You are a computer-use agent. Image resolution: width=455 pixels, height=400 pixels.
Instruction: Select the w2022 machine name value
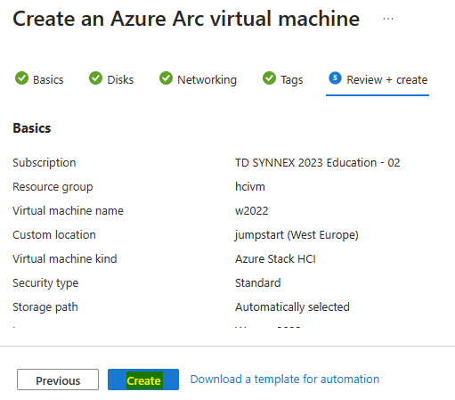point(252,211)
